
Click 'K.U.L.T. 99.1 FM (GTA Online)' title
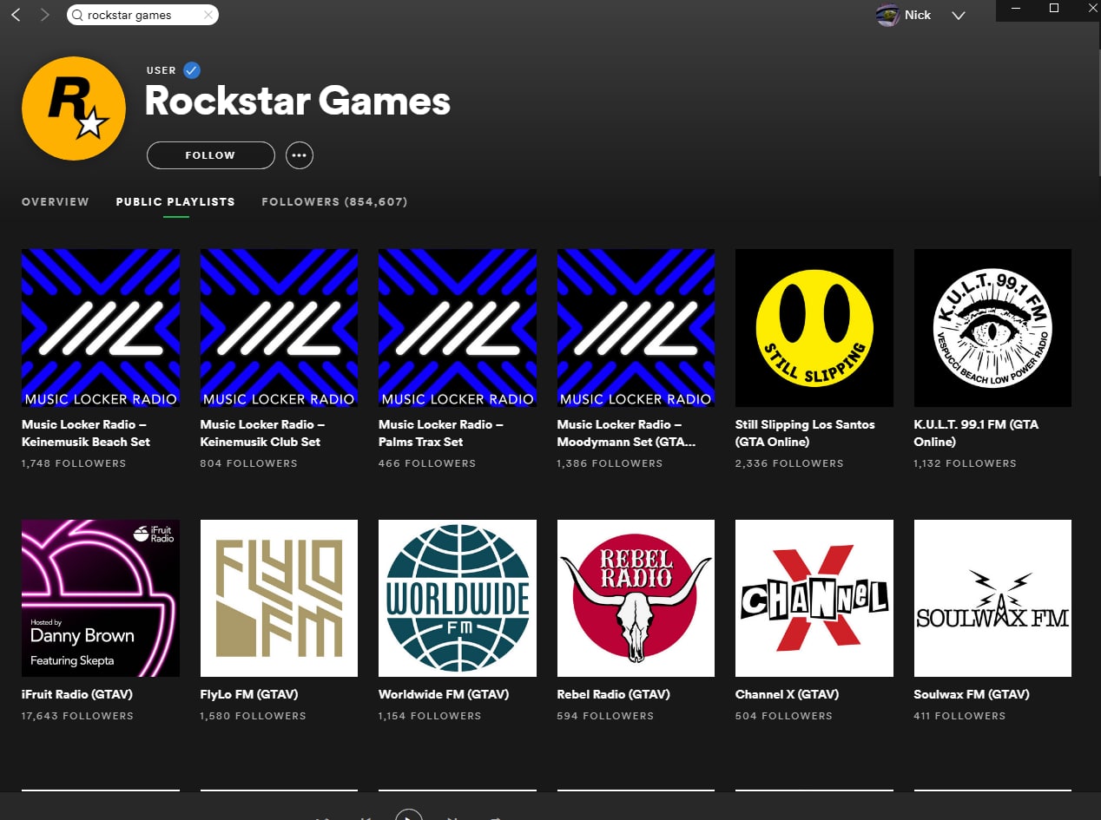coord(976,433)
